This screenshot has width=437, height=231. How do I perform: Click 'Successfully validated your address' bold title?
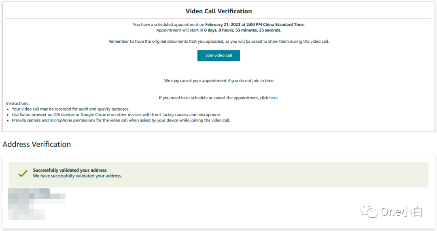click(x=70, y=170)
